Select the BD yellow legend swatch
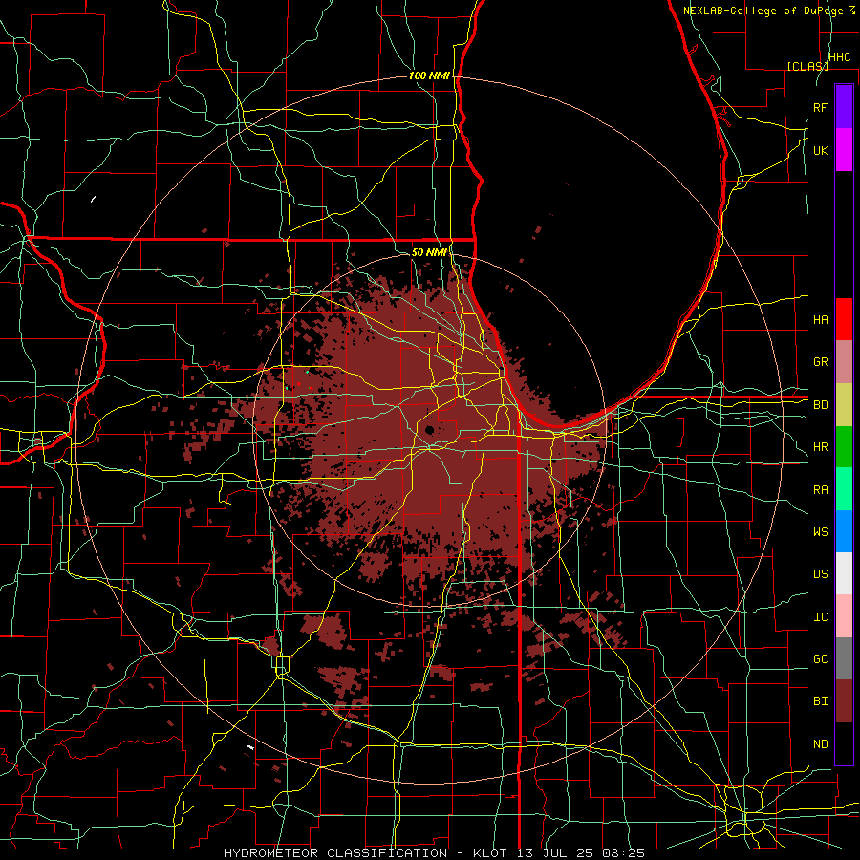860x860 pixels. (844, 404)
